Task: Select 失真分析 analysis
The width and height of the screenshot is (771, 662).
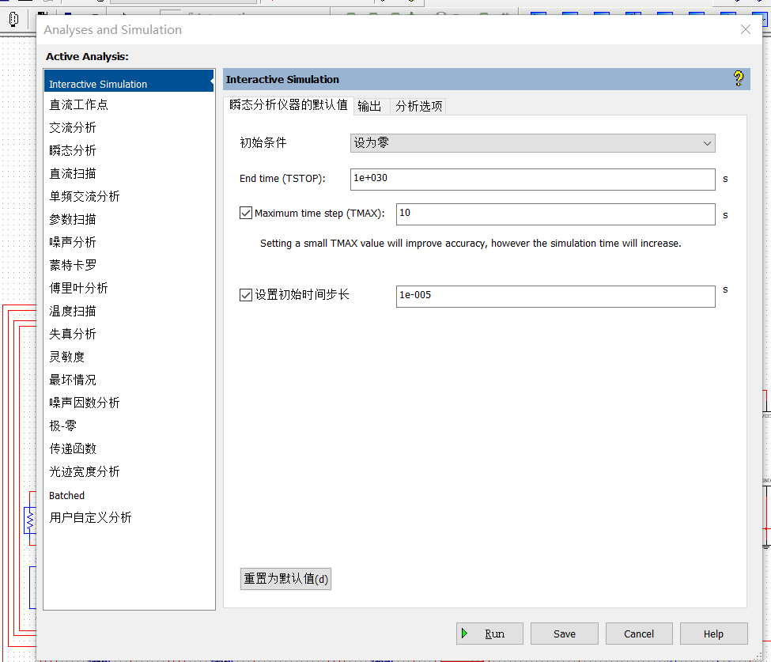Action: click(73, 334)
